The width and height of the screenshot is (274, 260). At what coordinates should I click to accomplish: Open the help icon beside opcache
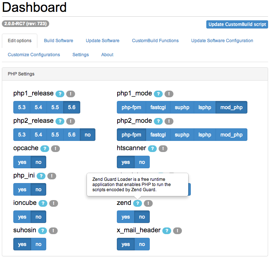(x=44, y=148)
